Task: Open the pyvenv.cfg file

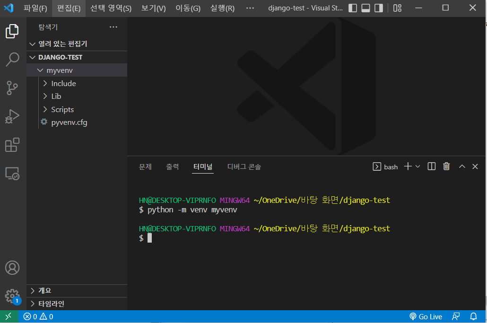Action: click(77, 122)
